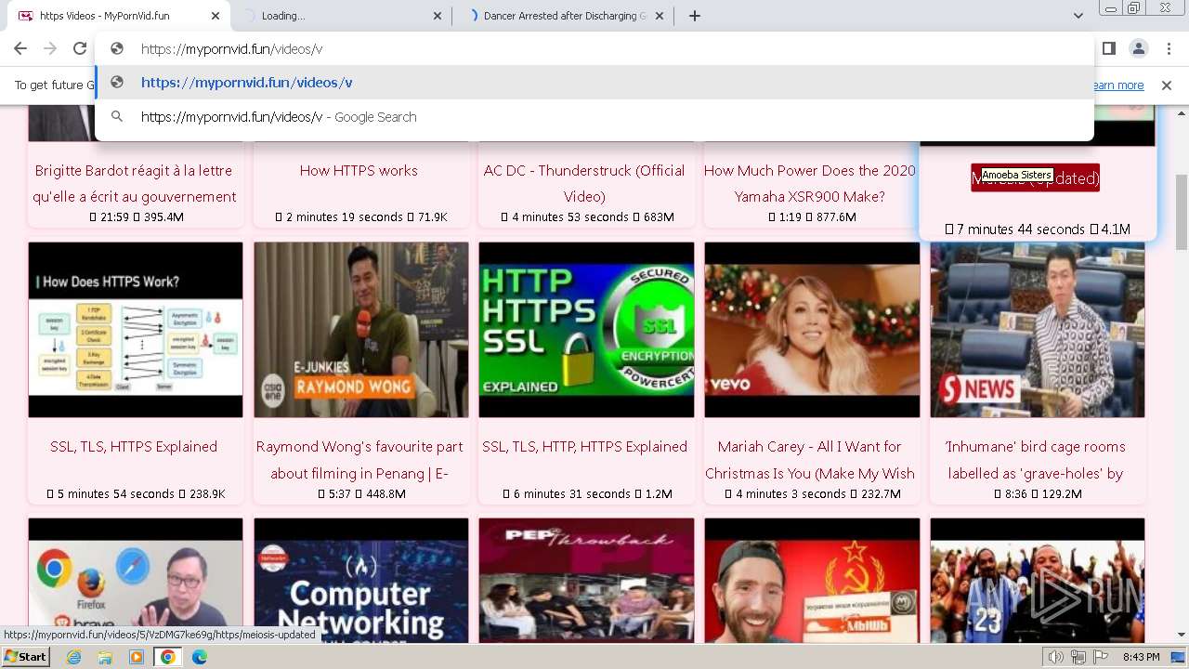Close the 'Dancer Arrested' tab
Screen dimensions: 1189x669
coord(660,16)
